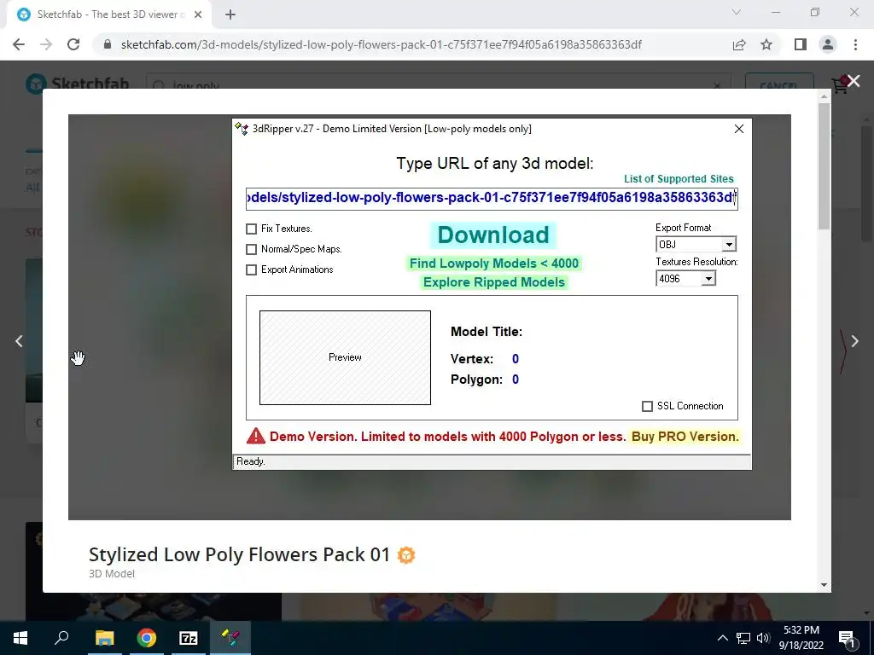Open the volume tray icon

pos(763,638)
